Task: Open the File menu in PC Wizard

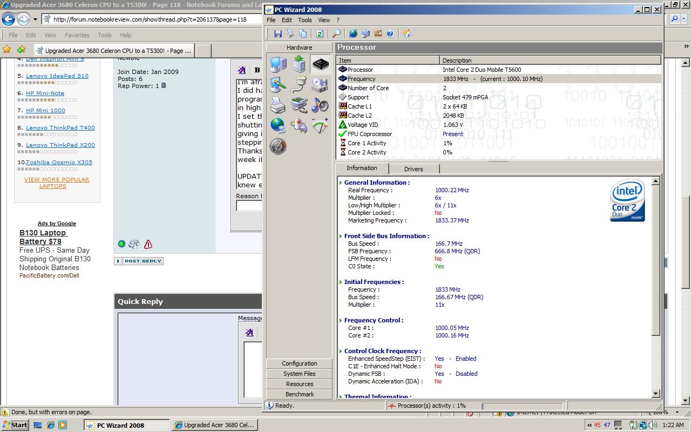Action: [271, 20]
